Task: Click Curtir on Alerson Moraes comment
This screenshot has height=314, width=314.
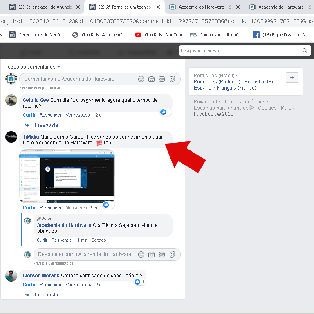Action: click(29, 285)
